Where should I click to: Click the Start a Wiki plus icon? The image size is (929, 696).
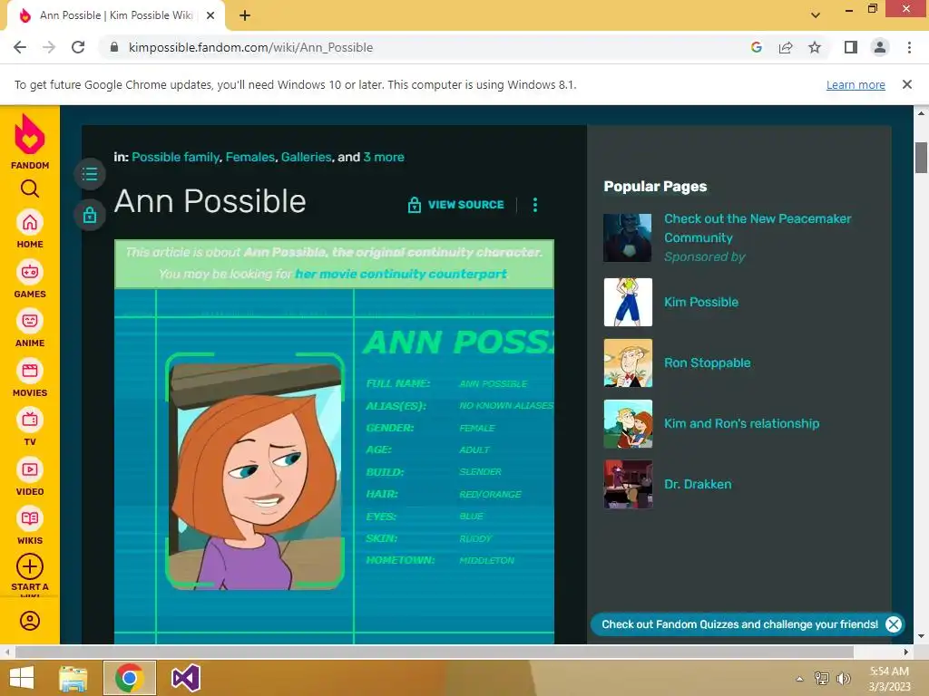point(30,567)
